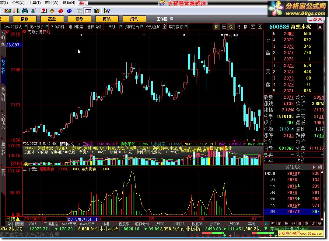The image size is (329, 241).
Task: Open the binoculars search tool
Action: pos(25,11)
